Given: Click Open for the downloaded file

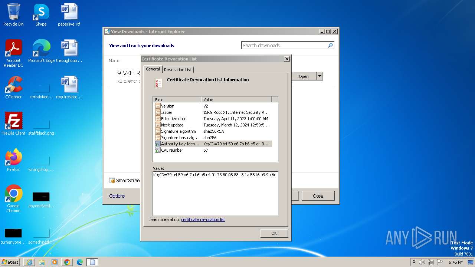Looking at the screenshot, I should 304,76.
